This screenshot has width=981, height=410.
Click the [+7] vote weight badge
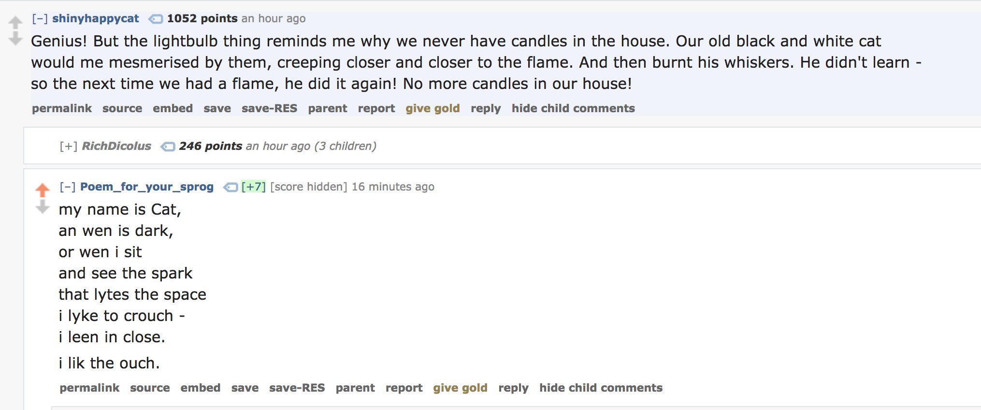[253, 187]
